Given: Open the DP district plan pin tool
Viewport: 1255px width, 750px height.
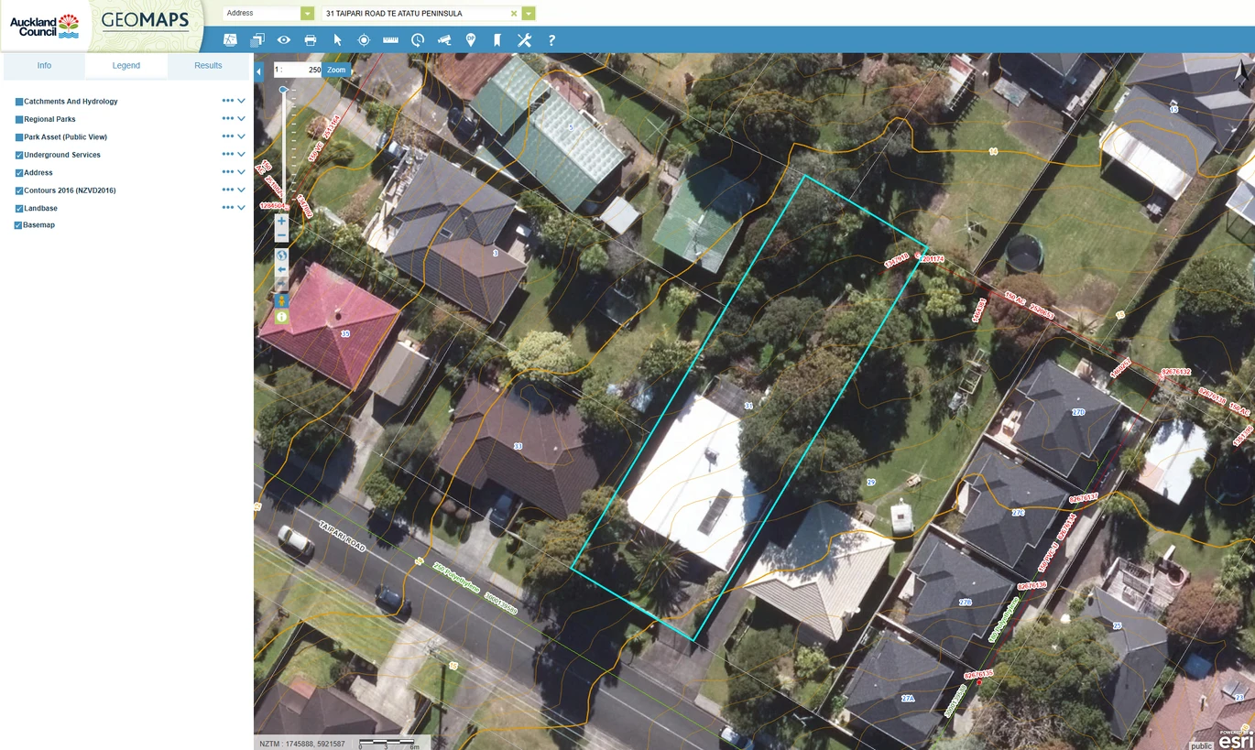Looking at the screenshot, I should (471, 40).
